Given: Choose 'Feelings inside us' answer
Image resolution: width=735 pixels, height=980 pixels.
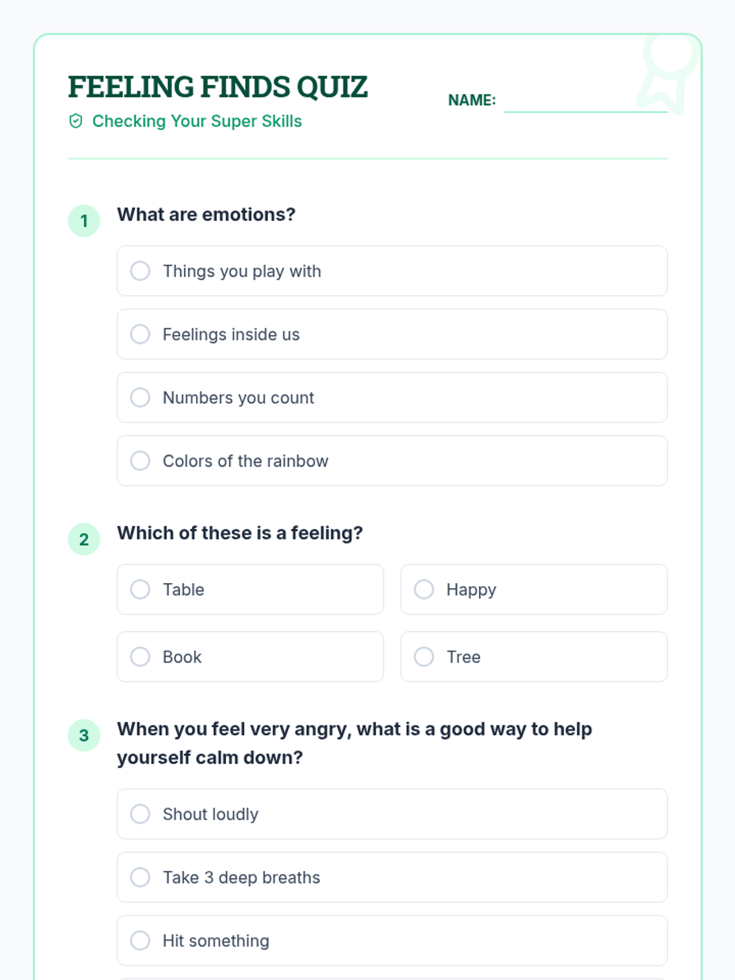Looking at the screenshot, I should click(392, 334).
